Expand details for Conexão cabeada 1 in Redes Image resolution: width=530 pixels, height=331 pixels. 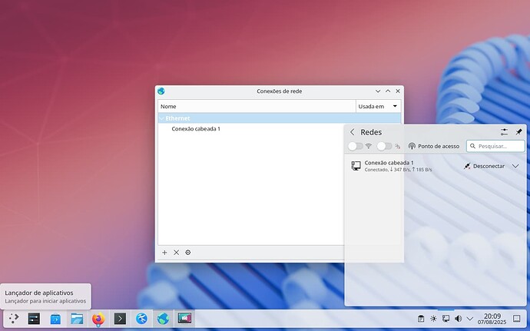coord(515,166)
